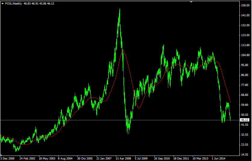Click the 8 Aug 2004 date label
This screenshot has height=161, width=252.
coord(65,158)
